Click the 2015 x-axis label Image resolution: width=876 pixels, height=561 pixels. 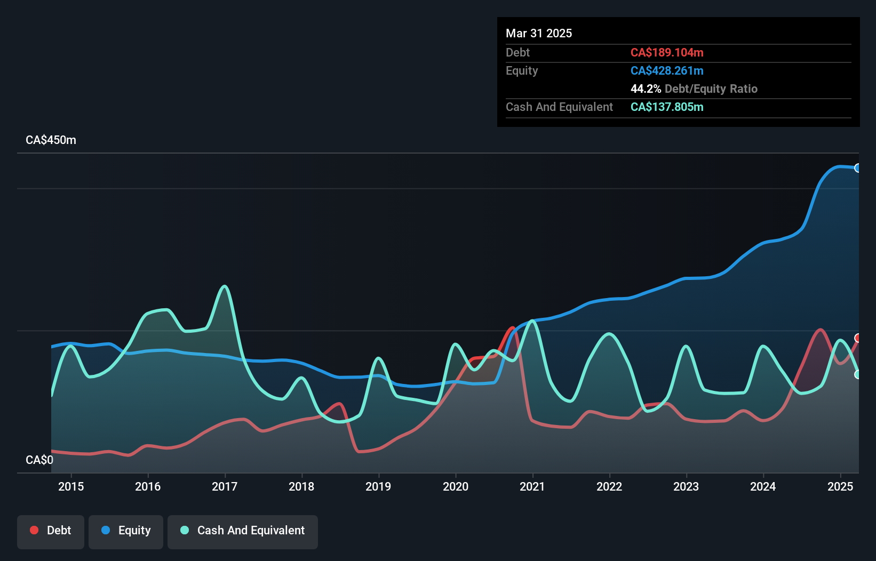coord(71,486)
